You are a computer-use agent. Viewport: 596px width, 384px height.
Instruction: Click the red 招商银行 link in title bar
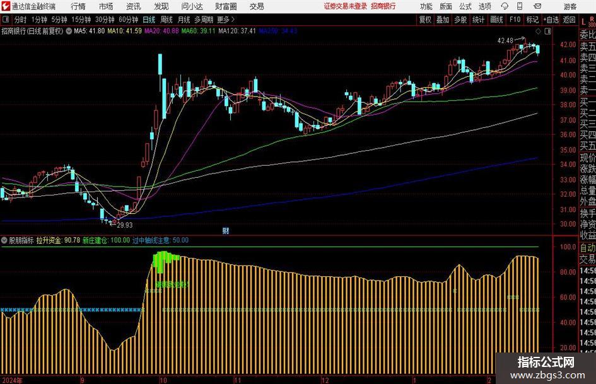[383, 6]
